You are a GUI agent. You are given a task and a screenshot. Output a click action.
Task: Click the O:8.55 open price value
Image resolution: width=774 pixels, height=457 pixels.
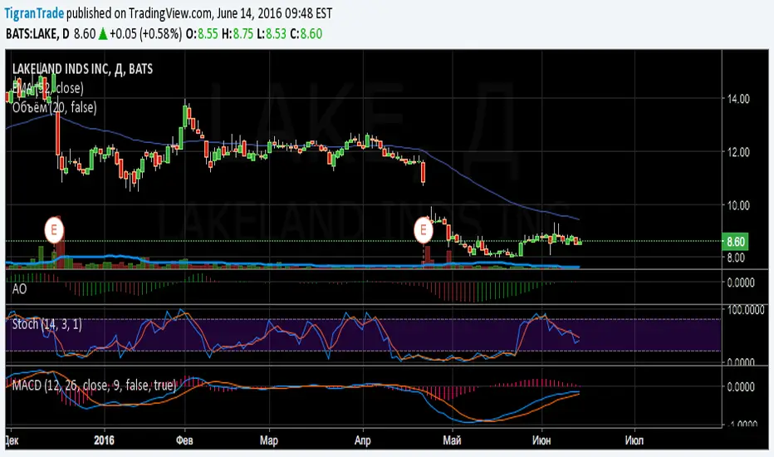coord(202,34)
